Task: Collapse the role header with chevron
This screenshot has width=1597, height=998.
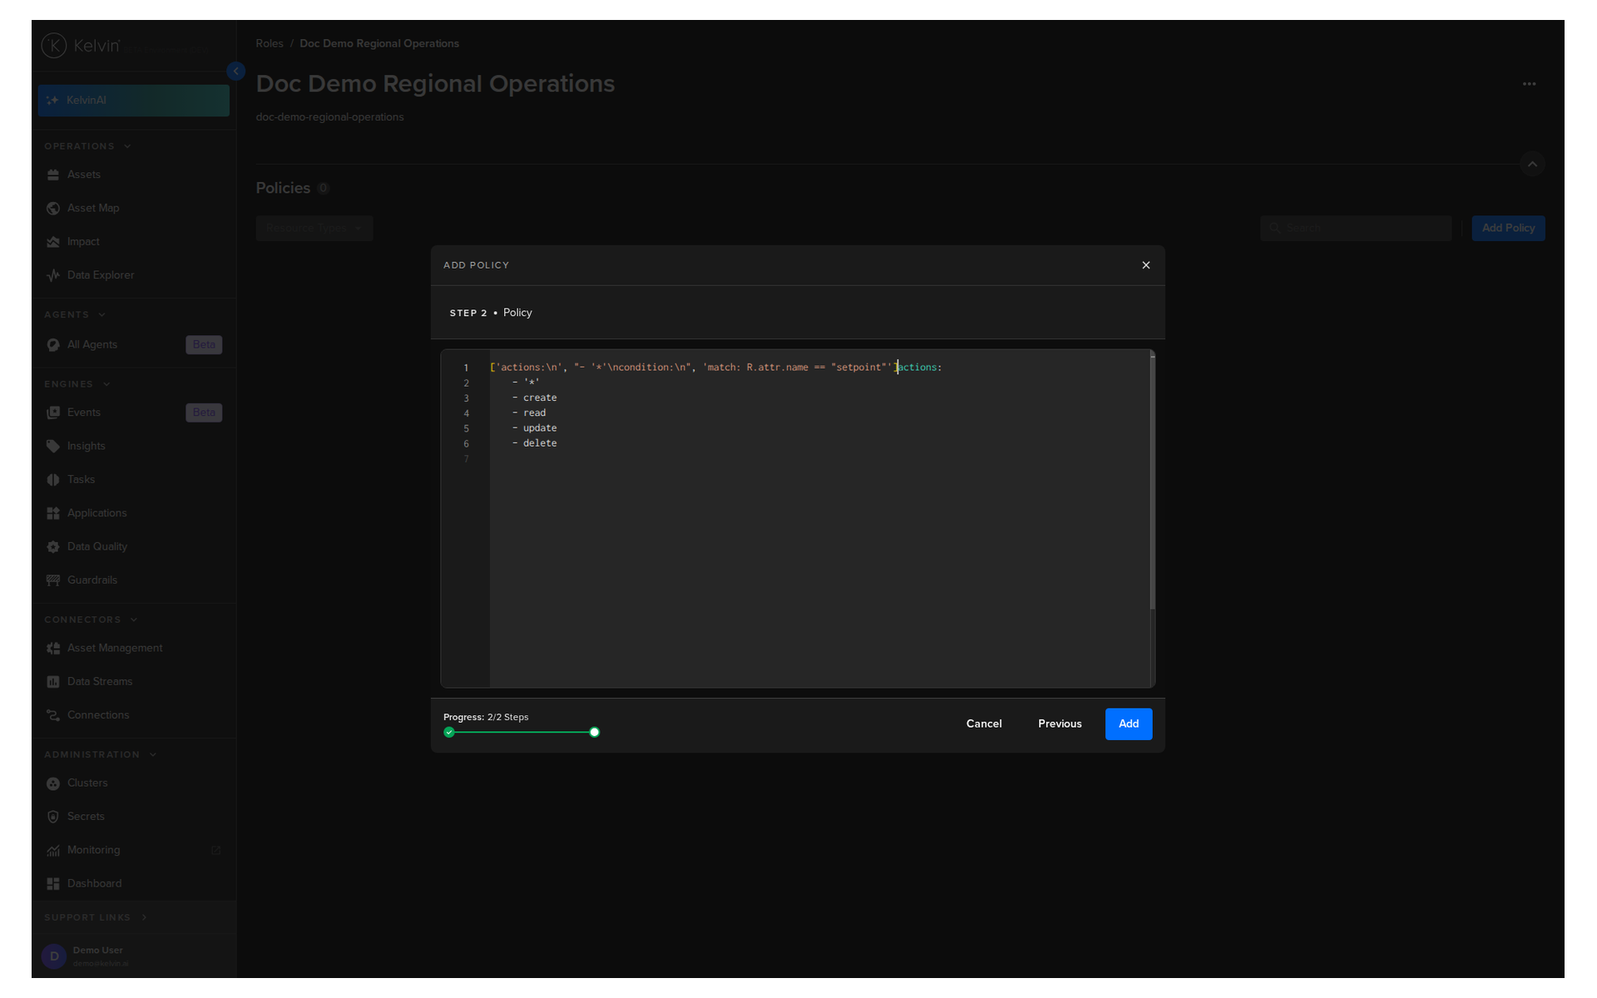Action: [x=1532, y=164]
